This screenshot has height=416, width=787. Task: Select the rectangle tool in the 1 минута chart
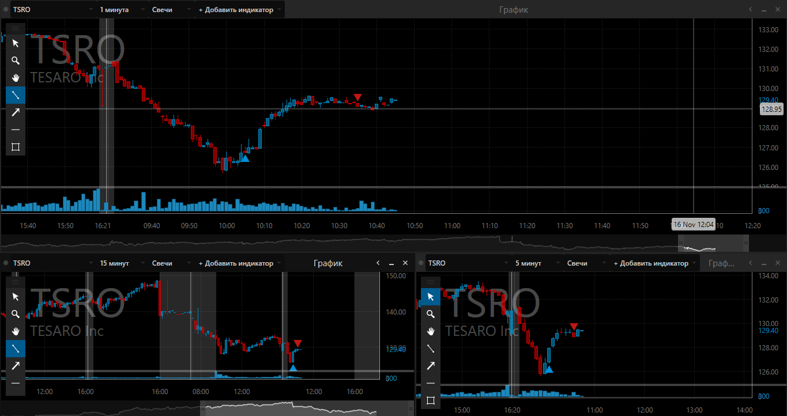[x=16, y=147]
